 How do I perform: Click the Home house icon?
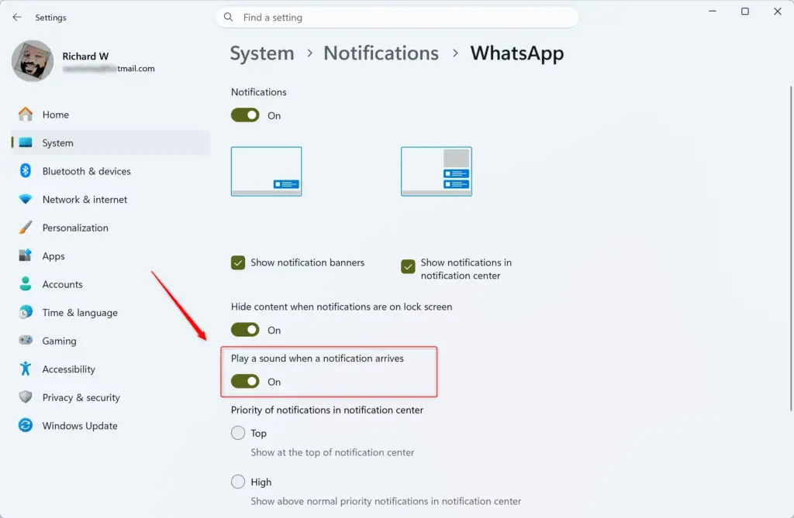click(x=26, y=115)
